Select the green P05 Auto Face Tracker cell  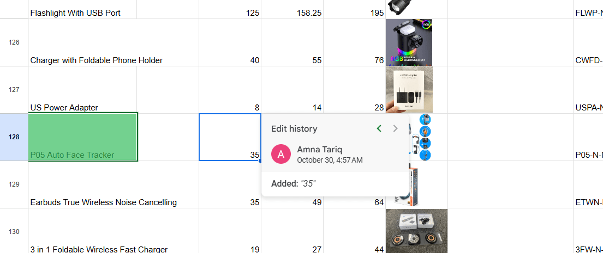[83, 137]
